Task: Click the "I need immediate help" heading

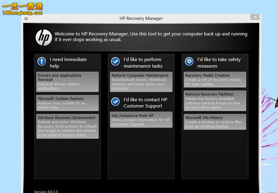Action: click(x=68, y=63)
